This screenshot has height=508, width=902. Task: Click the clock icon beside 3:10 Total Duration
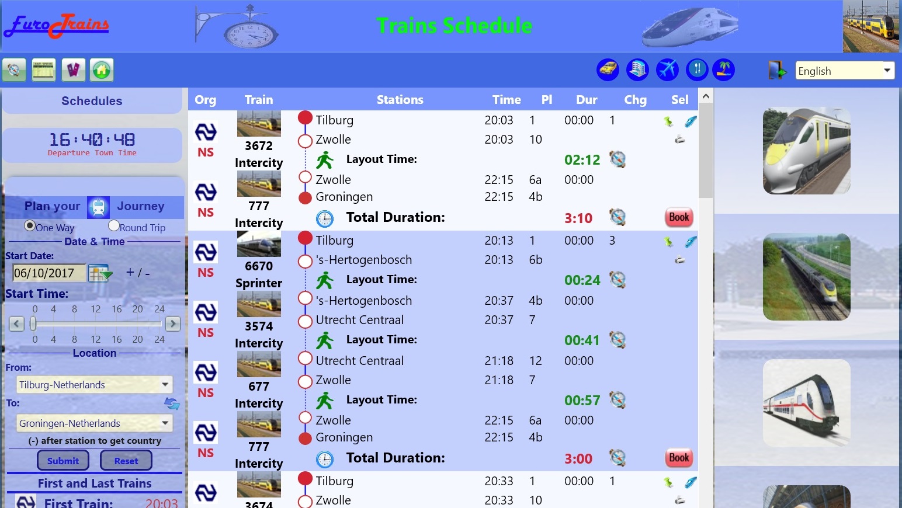pyautogui.click(x=325, y=219)
